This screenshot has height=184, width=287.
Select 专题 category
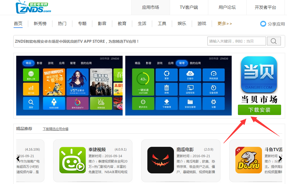(82, 24)
